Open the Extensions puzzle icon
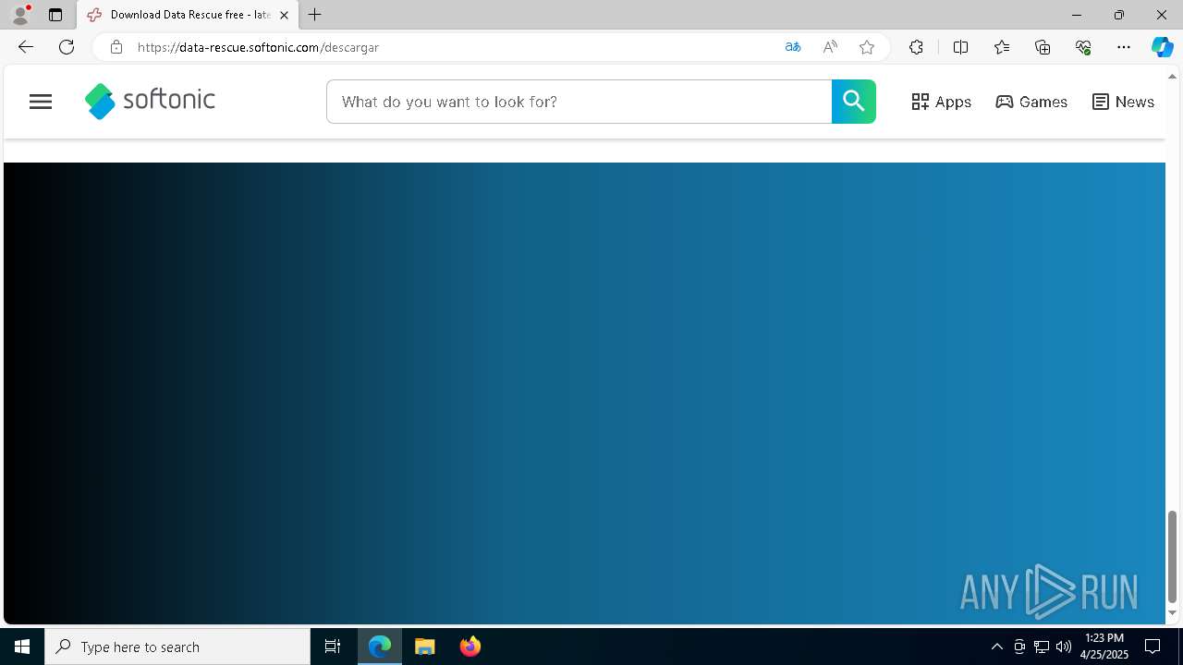Viewport: 1183px width, 665px height. (x=916, y=47)
